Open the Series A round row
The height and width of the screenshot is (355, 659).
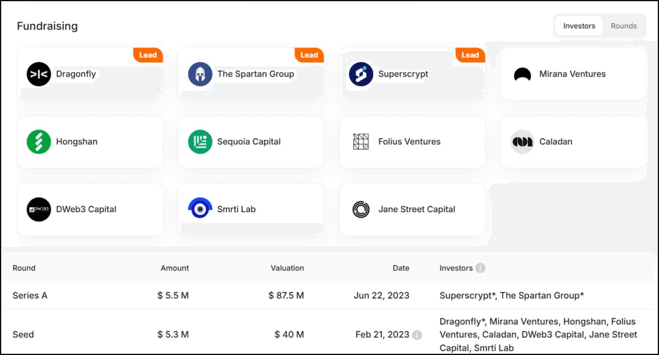point(30,295)
